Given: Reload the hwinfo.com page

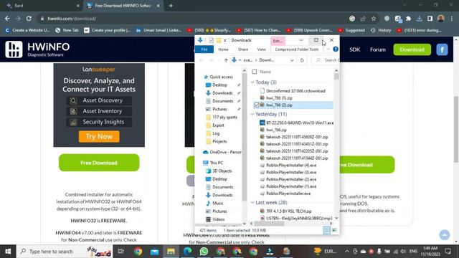Looking at the screenshot, I should pos(29,19).
